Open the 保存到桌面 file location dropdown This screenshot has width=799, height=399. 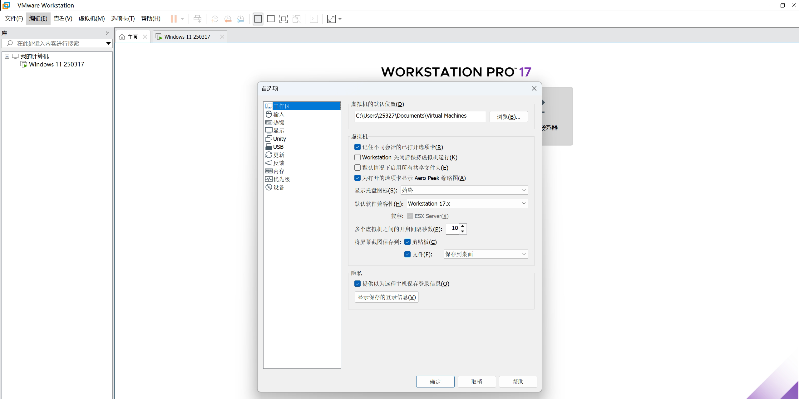tap(486, 254)
